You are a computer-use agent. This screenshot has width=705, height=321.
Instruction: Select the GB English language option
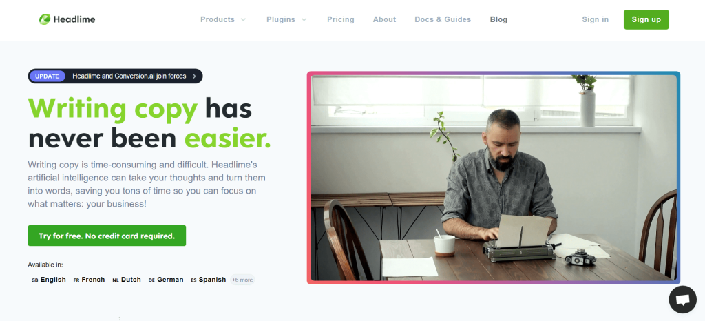(49, 280)
